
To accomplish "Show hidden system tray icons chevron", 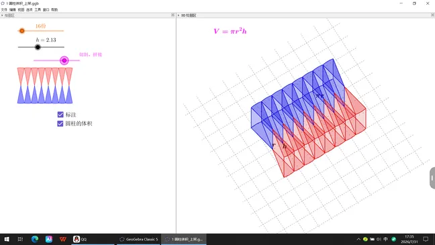I will pos(358,239).
